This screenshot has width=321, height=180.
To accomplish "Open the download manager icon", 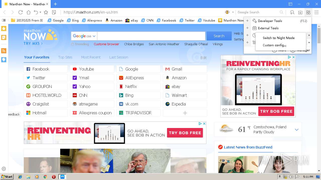I will [x=300, y=12].
